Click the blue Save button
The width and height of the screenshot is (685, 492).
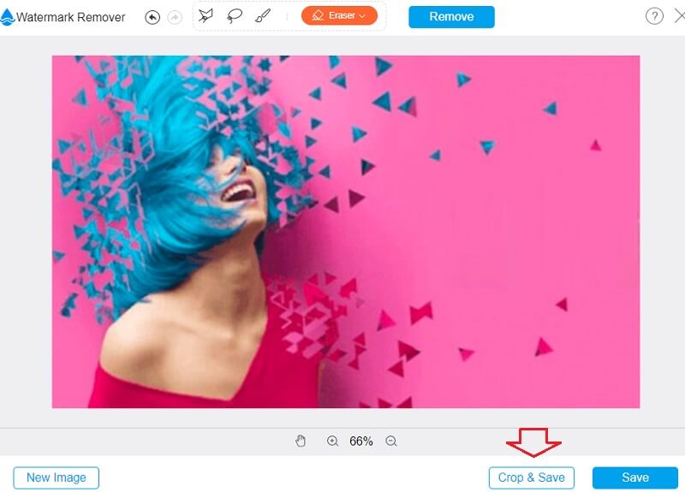[x=634, y=477]
